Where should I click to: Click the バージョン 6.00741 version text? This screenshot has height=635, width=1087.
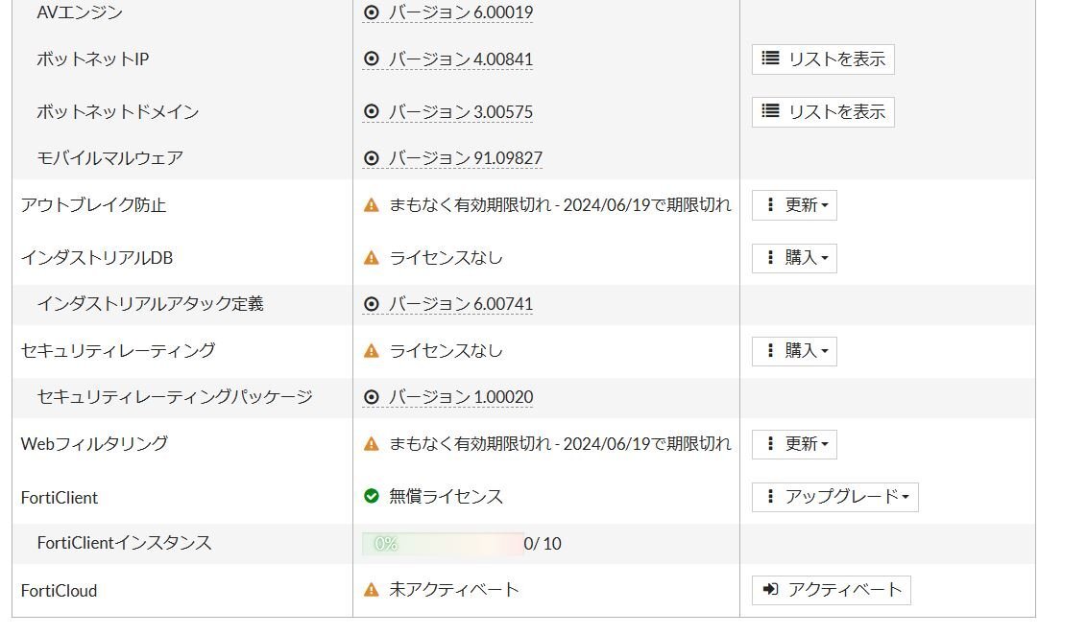[461, 304]
